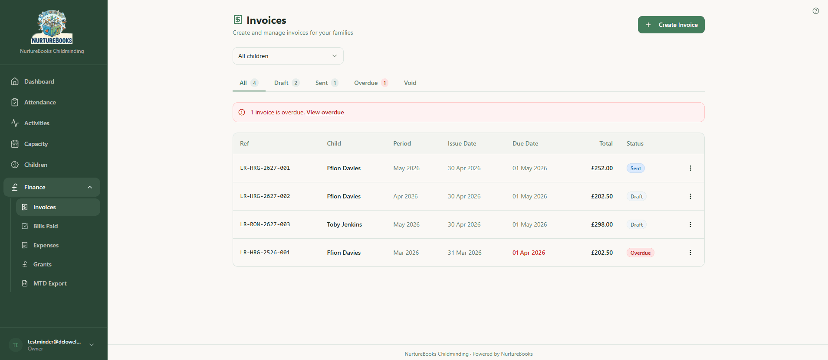Click the Invoices page heading icon
Image resolution: width=828 pixels, height=360 pixels.
(237, 19)
